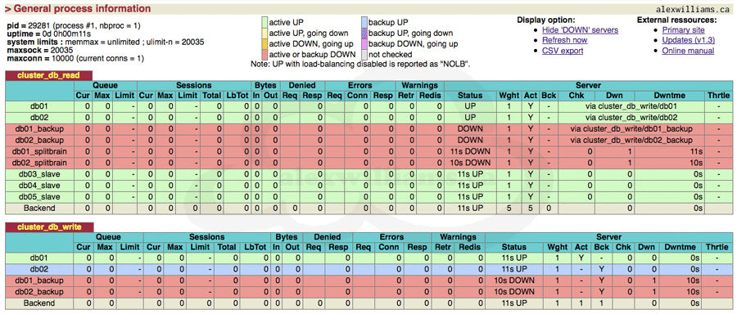Click '11s UP' status of db04_slave
737x314 pixels.
click(470, 186)
